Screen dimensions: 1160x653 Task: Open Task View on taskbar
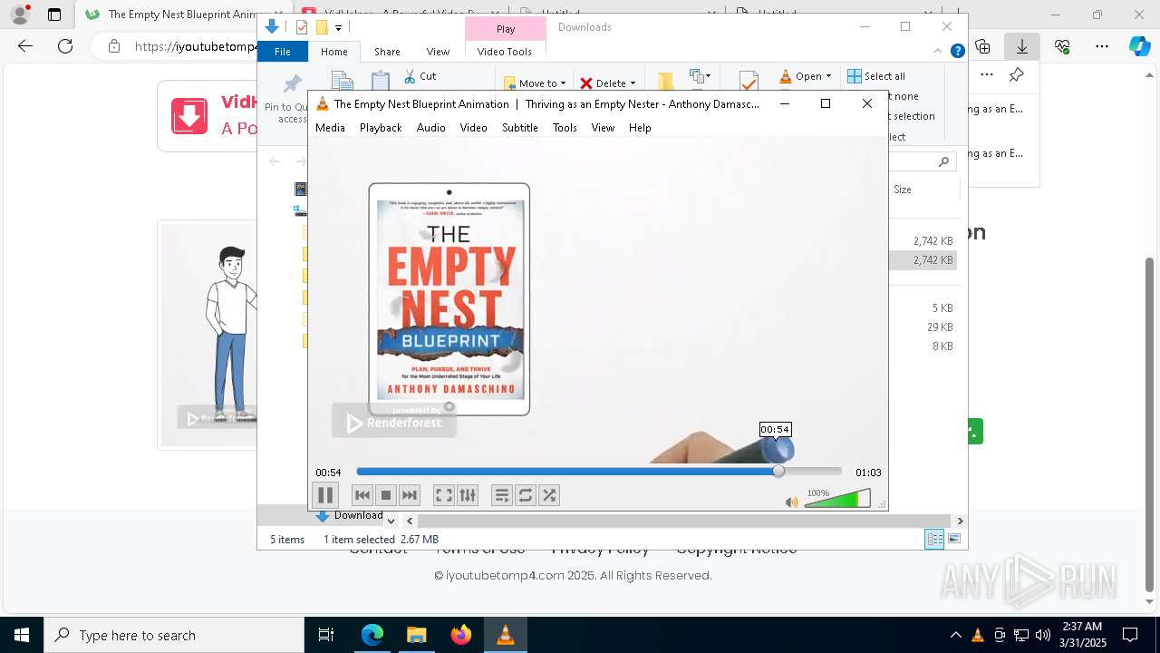(x=326, y=635)
